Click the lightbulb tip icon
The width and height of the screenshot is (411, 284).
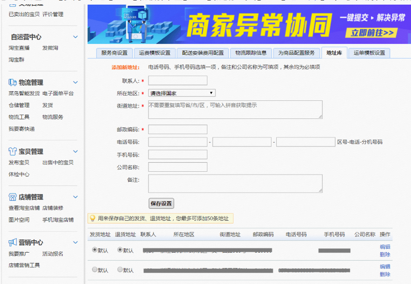(x=92, y=218)
